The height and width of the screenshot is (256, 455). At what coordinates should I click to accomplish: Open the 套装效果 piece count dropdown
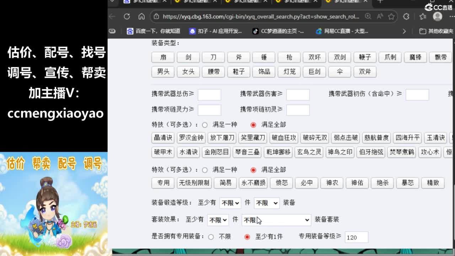[218, 220]
